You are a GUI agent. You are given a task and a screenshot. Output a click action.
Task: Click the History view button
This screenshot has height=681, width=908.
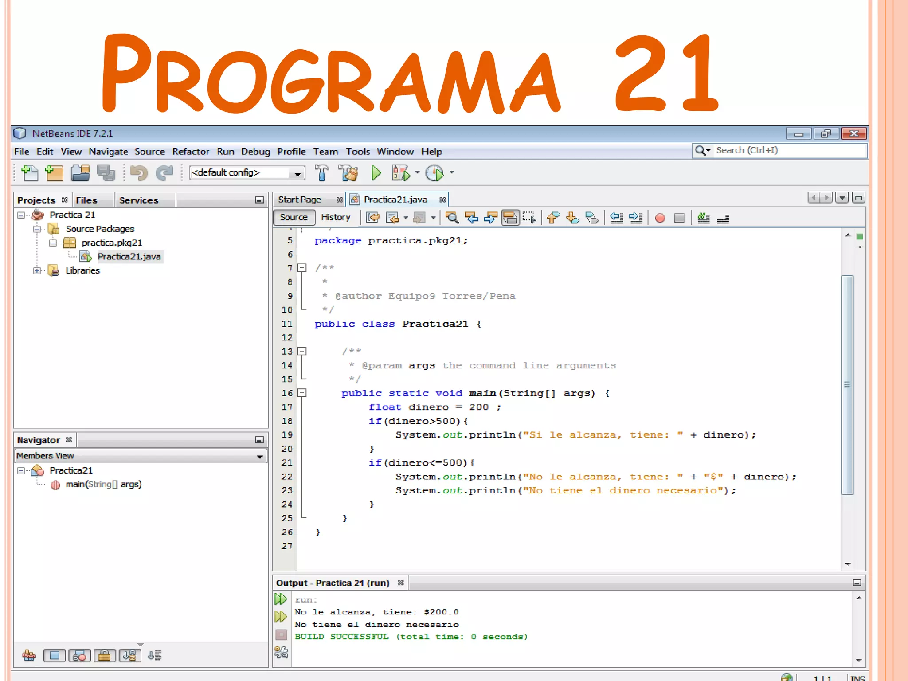(336, 218)
